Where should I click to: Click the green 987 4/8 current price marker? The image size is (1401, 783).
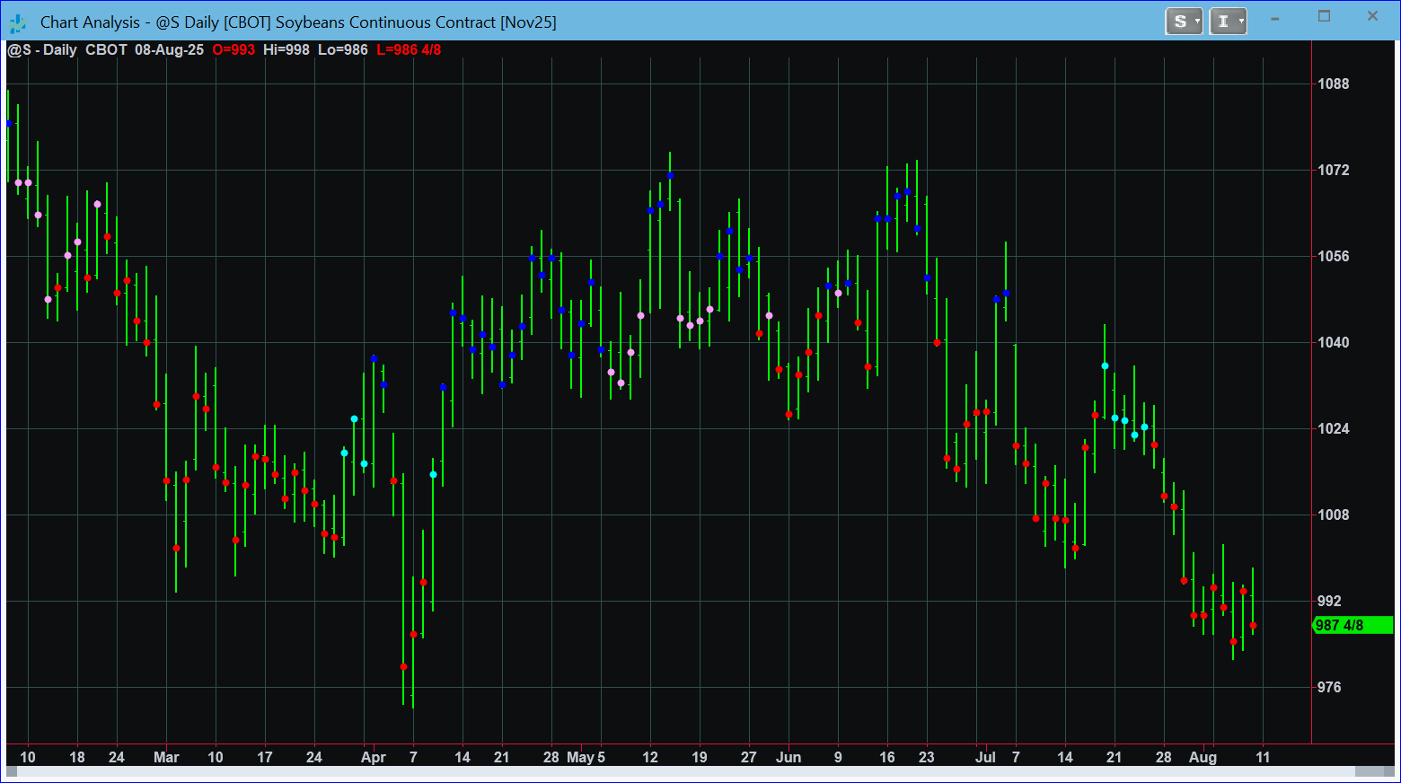1353,625
